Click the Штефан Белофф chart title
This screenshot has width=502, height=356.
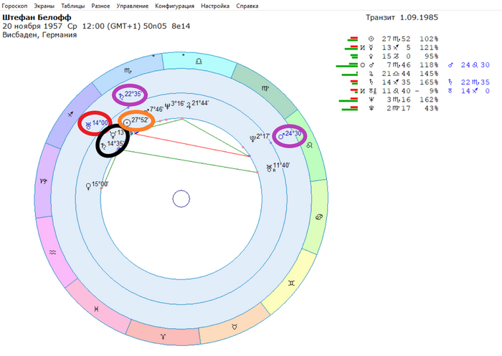click(x=37, y=17)
